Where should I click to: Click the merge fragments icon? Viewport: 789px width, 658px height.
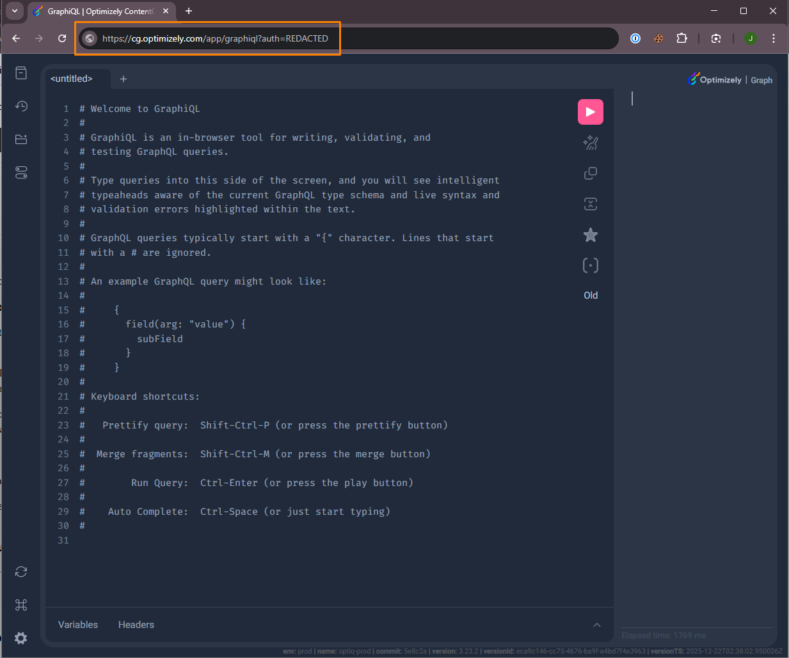pos(590,204)
